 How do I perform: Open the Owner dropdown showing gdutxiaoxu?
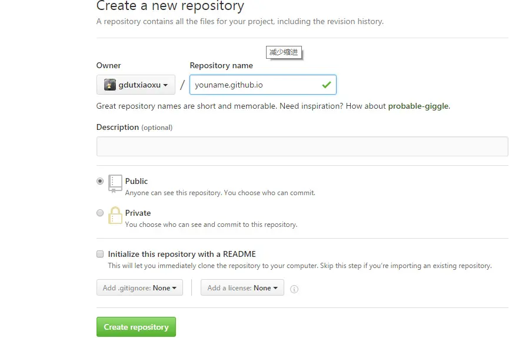coord(136,85)
